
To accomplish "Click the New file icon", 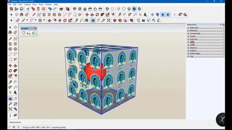I will (x=11, y=9).
